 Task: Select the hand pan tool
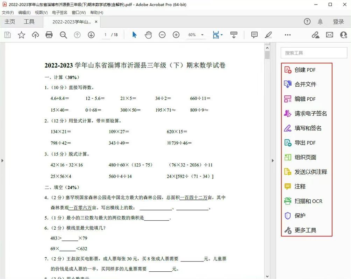pyautogui.click(x=148, y=35)
